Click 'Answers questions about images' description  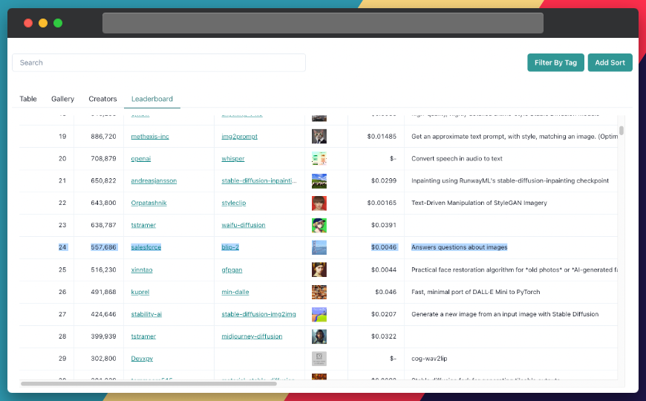(460, 247)
